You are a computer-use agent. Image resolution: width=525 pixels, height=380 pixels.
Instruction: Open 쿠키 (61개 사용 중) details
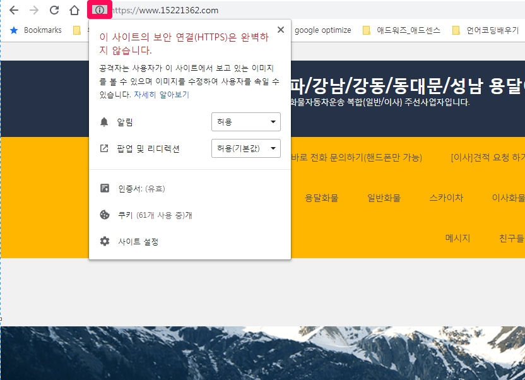pos(155,215)
